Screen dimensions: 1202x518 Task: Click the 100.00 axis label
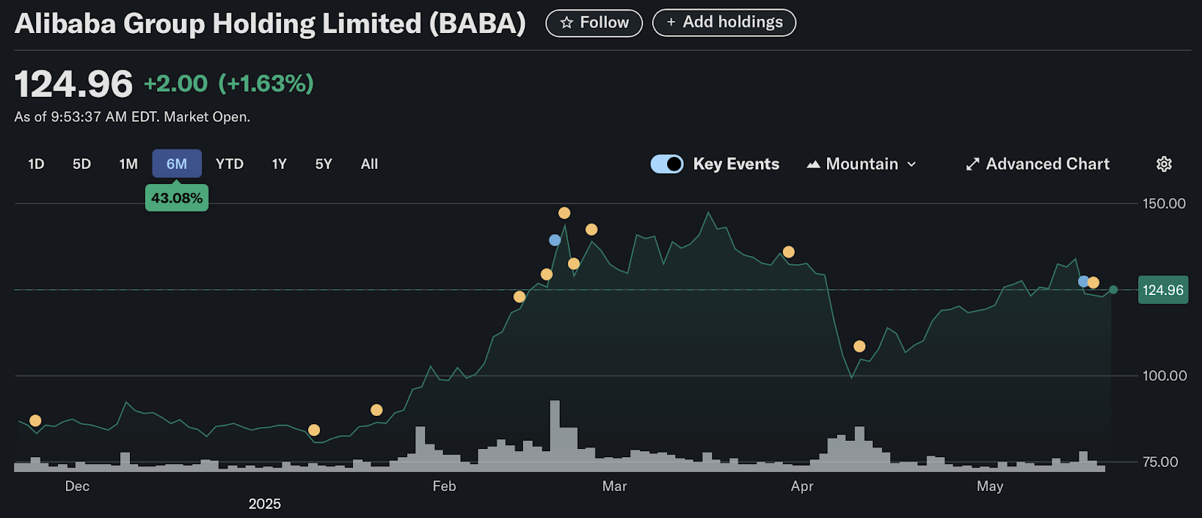click(x=1164, y=375)
